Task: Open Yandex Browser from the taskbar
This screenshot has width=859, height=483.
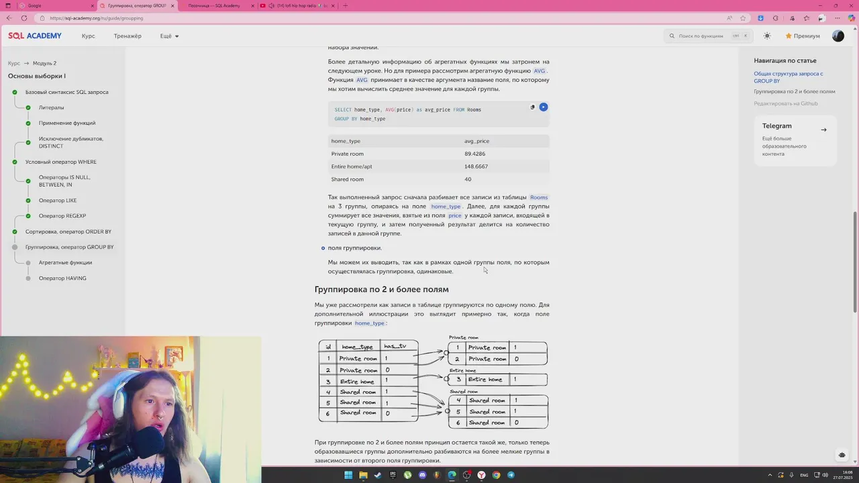Action: tap(481, 475)
